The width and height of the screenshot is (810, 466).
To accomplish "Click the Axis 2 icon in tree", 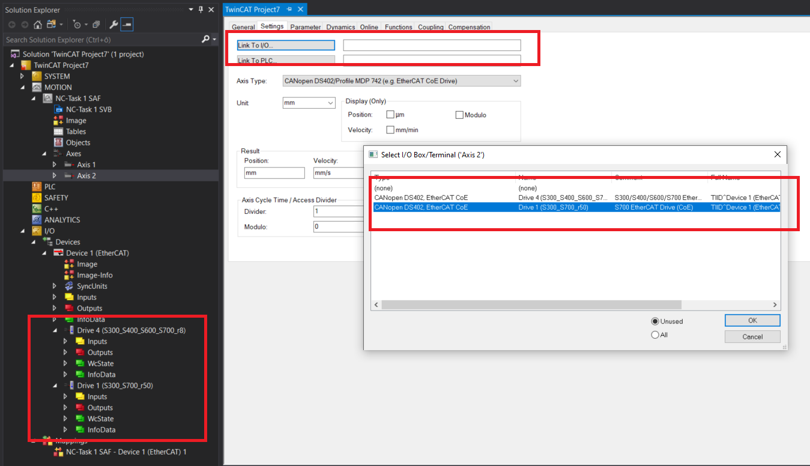I will pyautogui.click(x=69, y=175).
